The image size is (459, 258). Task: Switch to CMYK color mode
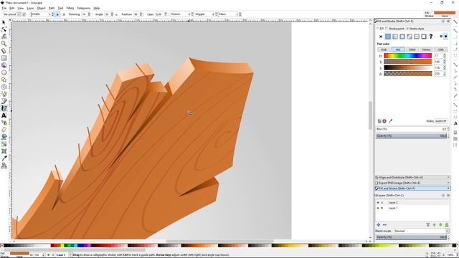[412, 49]
